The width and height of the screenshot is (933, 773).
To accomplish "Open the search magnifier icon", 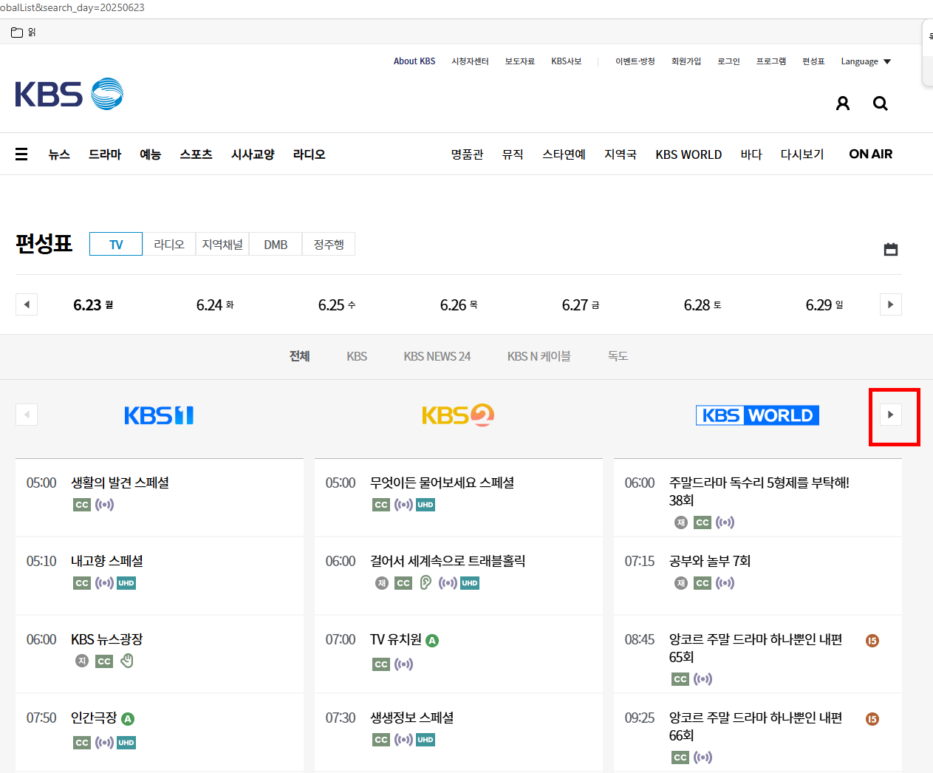I will click(x=881, y=103).
